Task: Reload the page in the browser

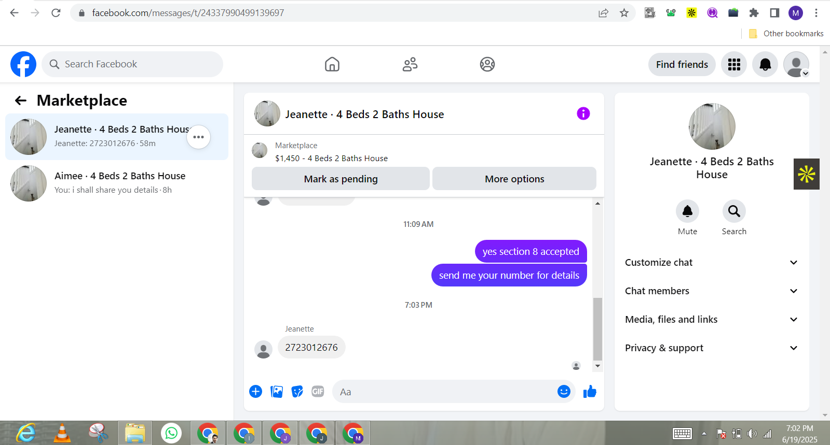Action: click(56, 13)
